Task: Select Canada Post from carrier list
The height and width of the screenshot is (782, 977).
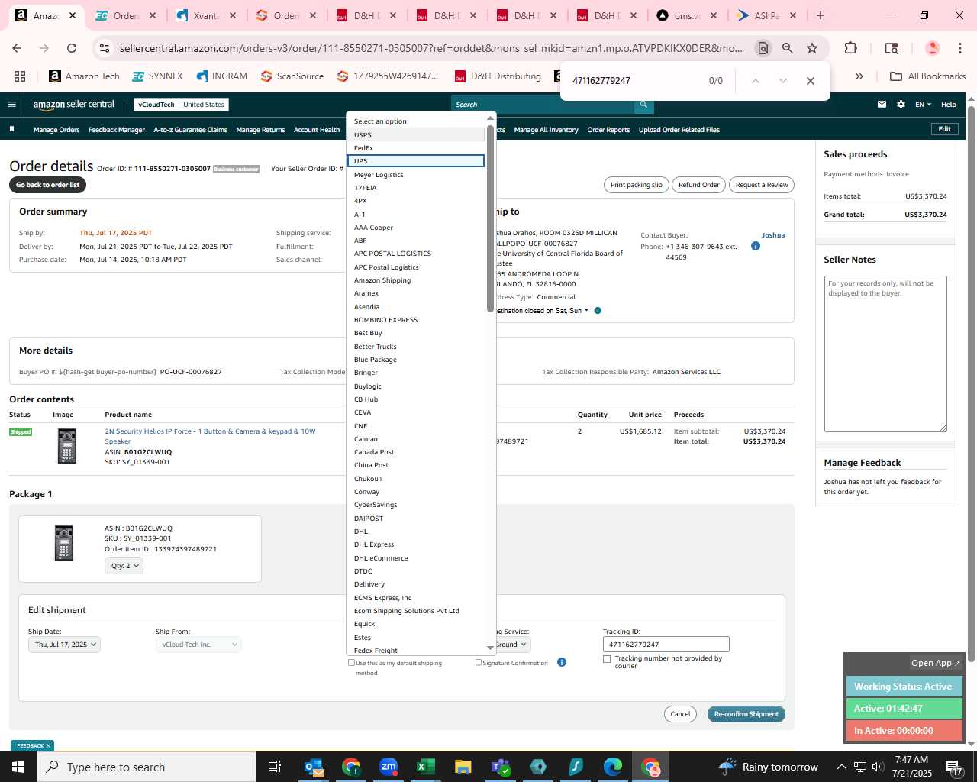Action: point(416,452)
